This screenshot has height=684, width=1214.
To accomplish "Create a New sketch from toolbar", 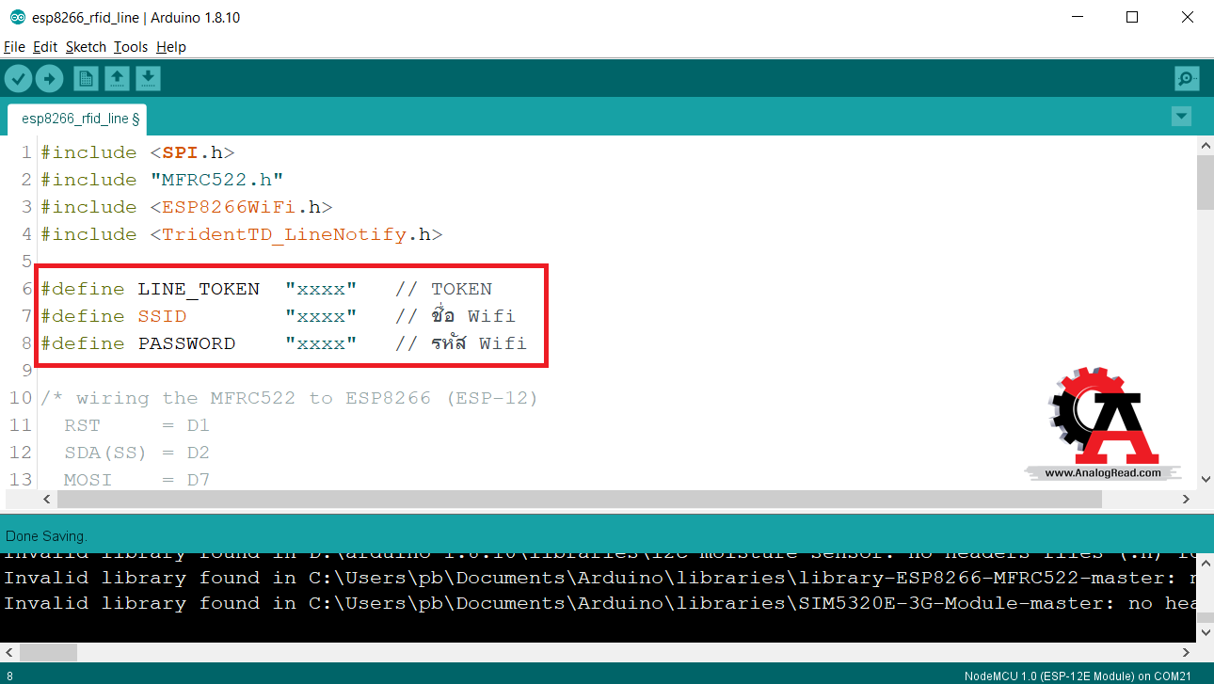I will [86, 78].
